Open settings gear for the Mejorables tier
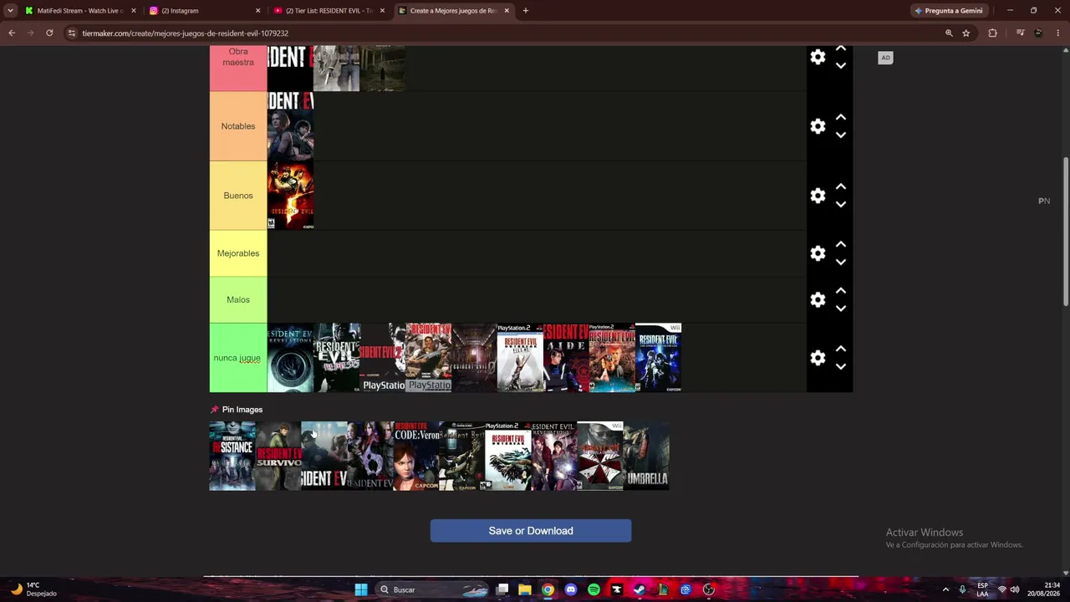The width and height of the screenshot is (1070, 602). 818,253
